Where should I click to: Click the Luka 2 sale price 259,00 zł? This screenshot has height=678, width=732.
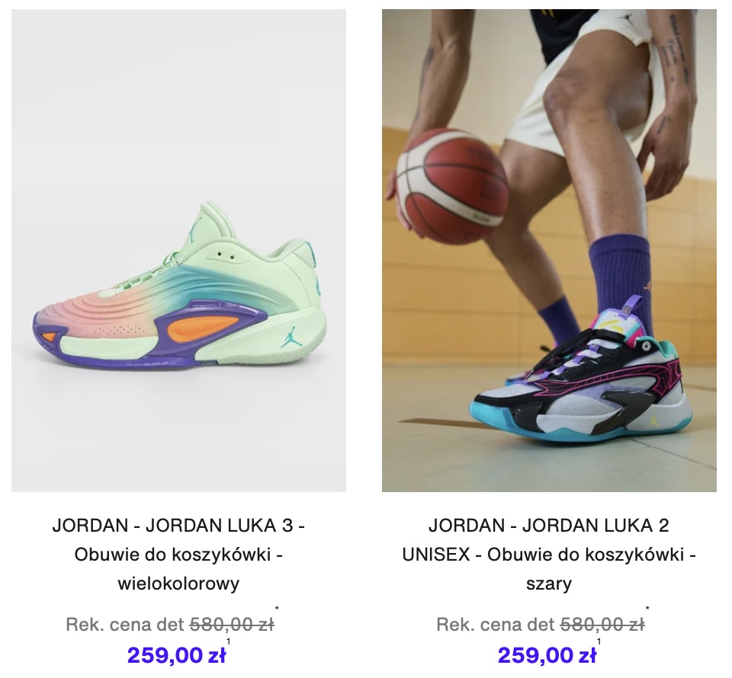(x=547, y=655)
